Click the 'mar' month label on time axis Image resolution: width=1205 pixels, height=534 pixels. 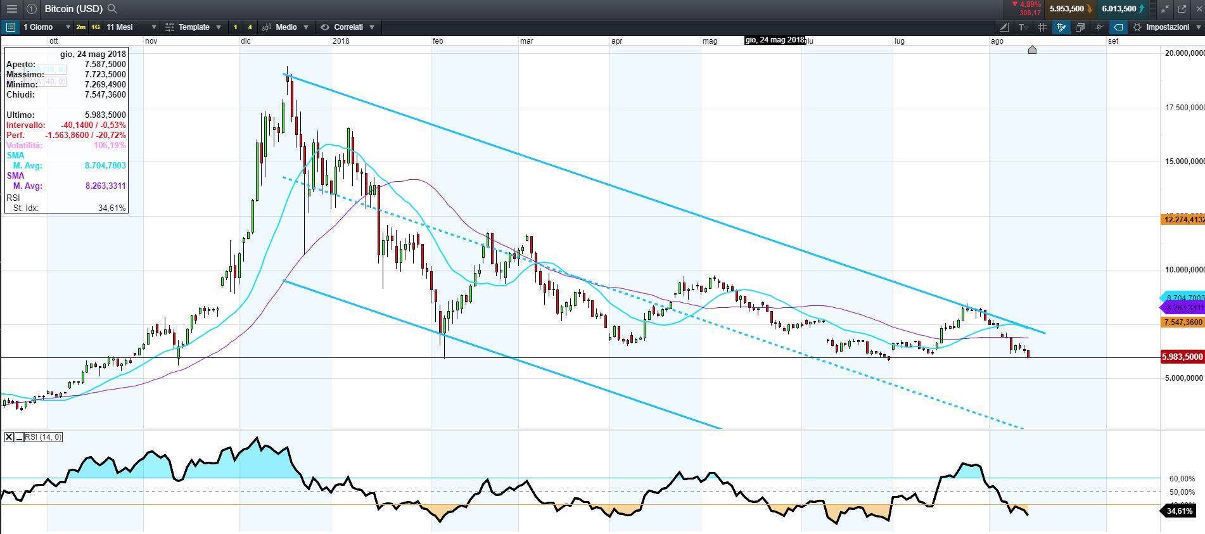coord(526,41)
